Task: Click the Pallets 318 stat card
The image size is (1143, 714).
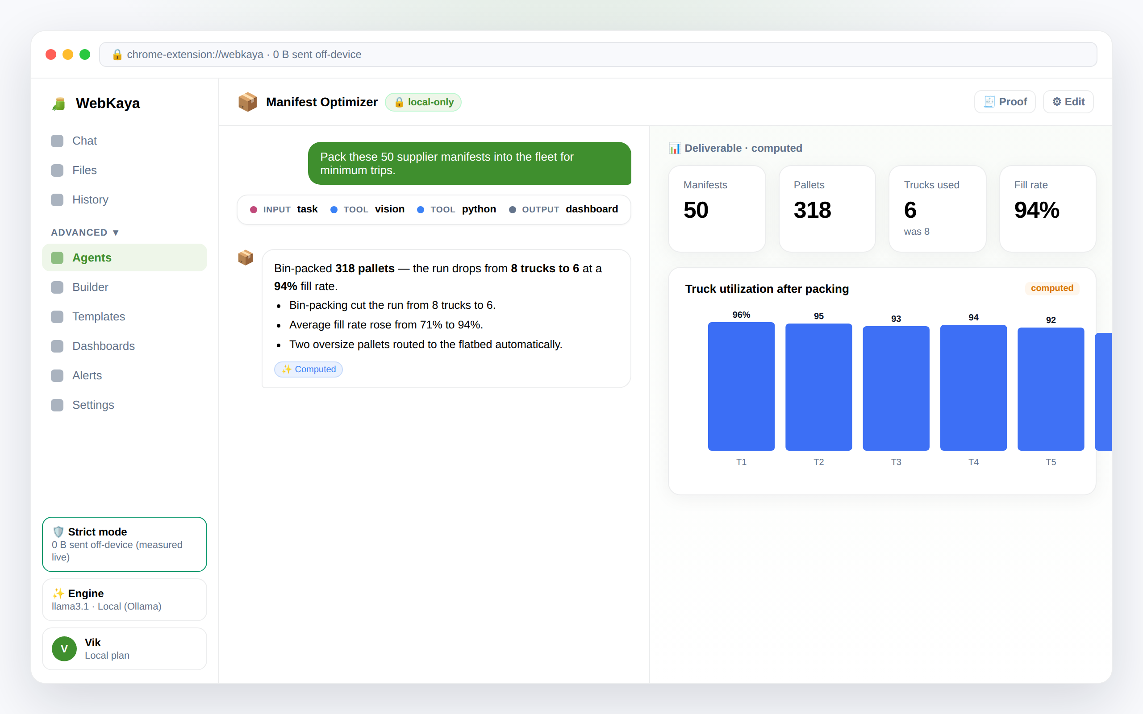Action: (x=827, y=209)
